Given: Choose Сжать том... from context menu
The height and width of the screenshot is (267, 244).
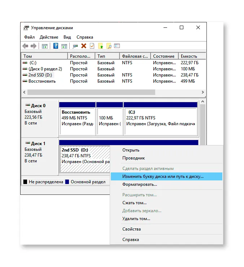Looking at the screenshot, I should coord(167,203).
